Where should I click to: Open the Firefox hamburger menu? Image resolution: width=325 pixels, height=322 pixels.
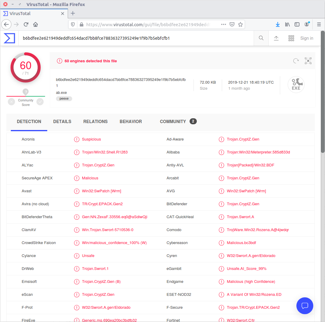tap(319, 24)
